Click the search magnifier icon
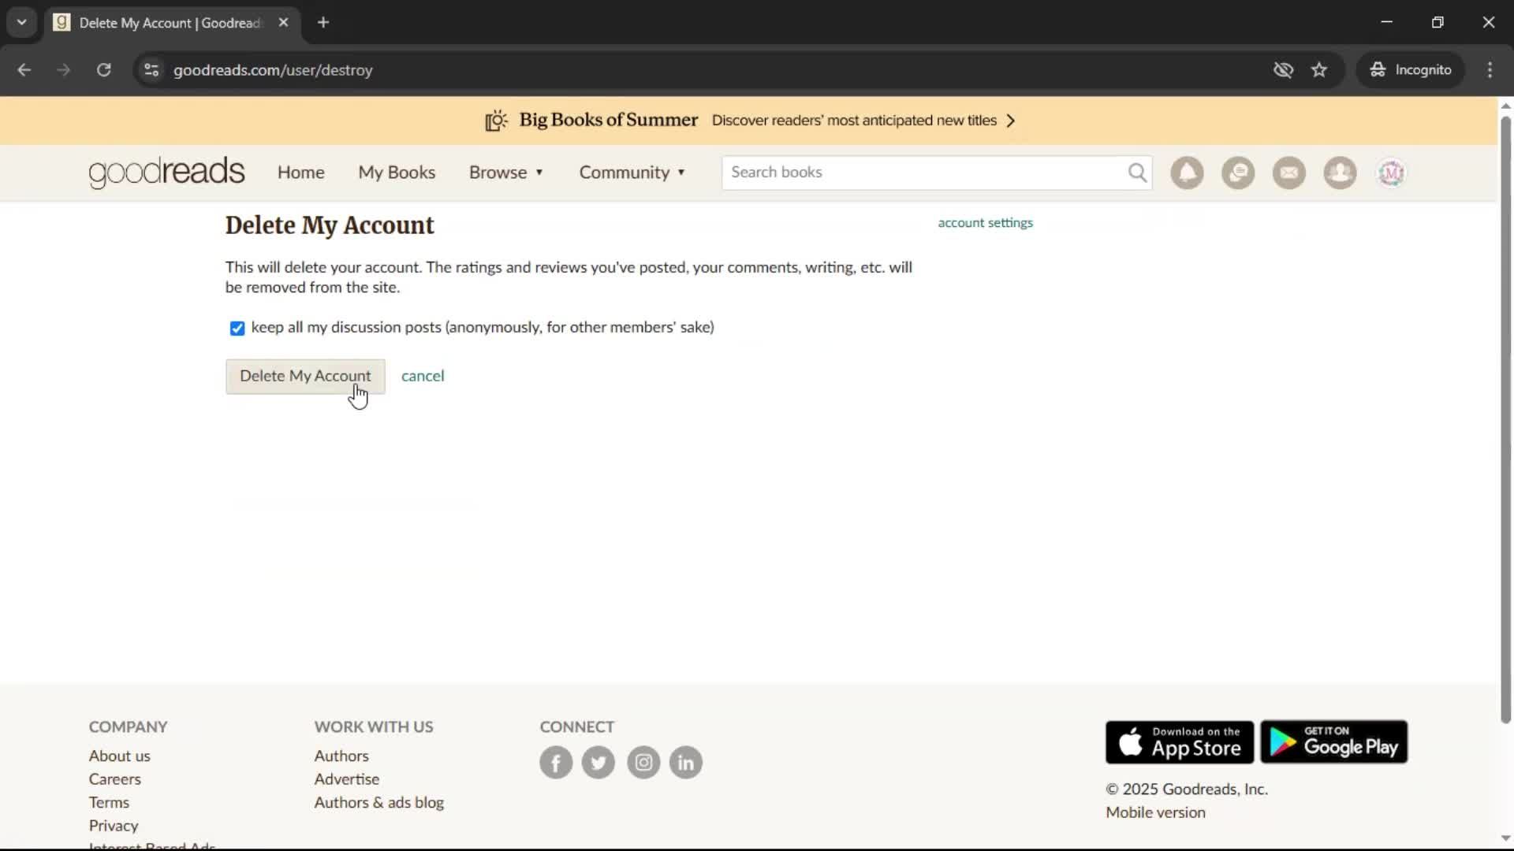 coord(1137,173)
